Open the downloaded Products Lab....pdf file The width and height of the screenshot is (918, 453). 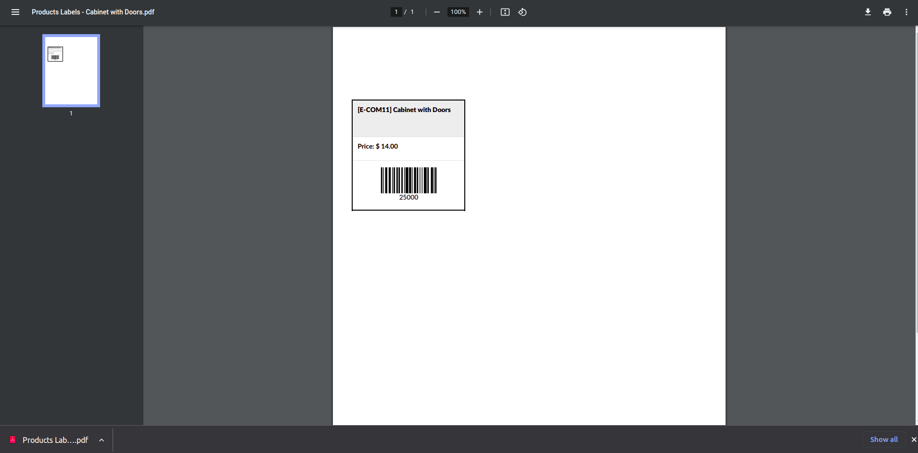click(x=55, y=440)
